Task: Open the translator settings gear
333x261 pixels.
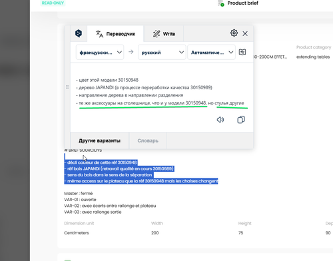Action: pos(234,33)
